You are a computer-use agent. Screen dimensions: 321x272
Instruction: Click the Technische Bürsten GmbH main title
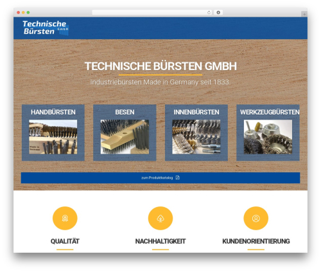coord(160,66)
